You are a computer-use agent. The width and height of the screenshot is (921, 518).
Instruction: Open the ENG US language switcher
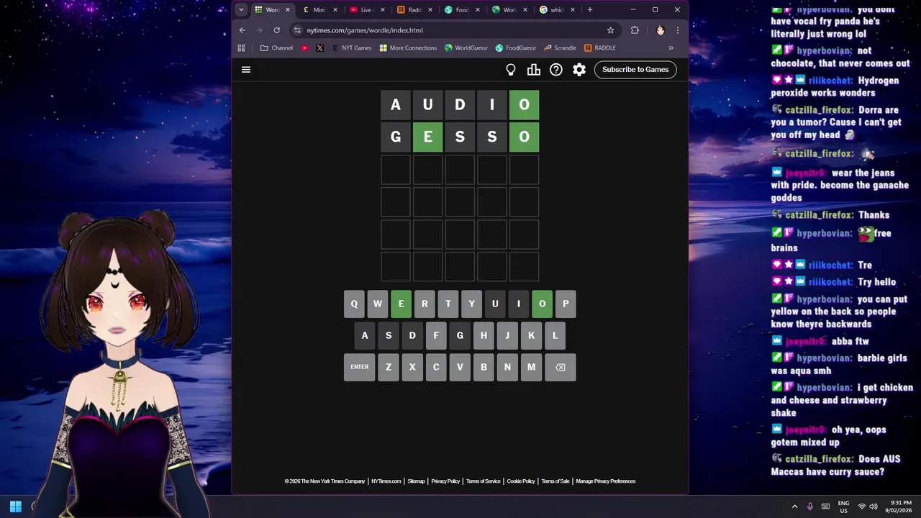843,506
